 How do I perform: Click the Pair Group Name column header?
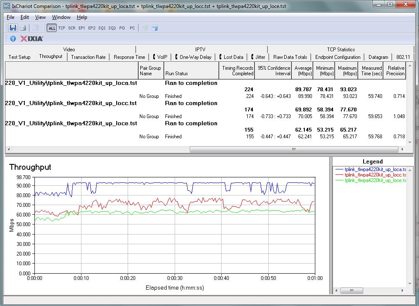[151, 71]
